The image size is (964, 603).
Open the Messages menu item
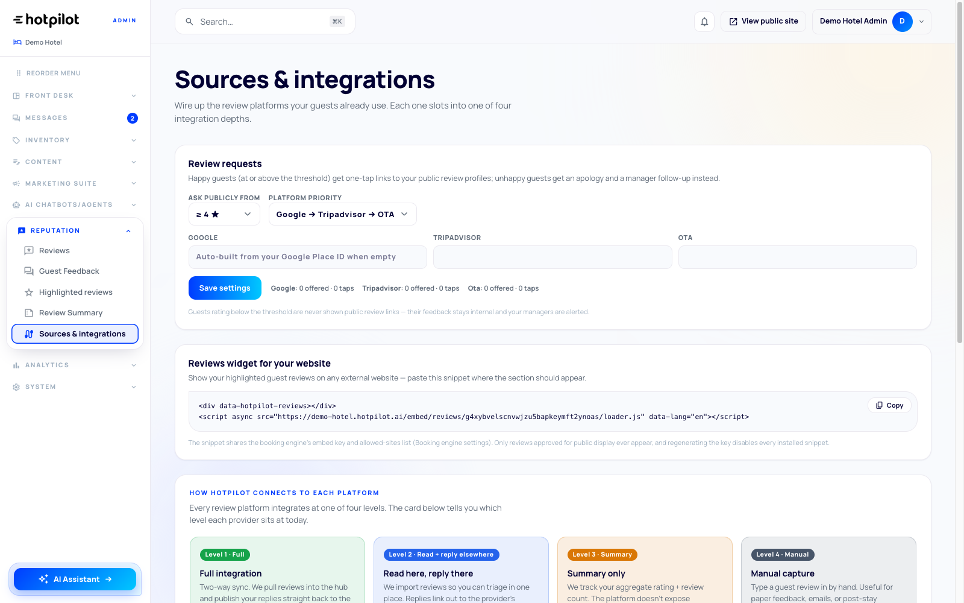tap(75, 118)
